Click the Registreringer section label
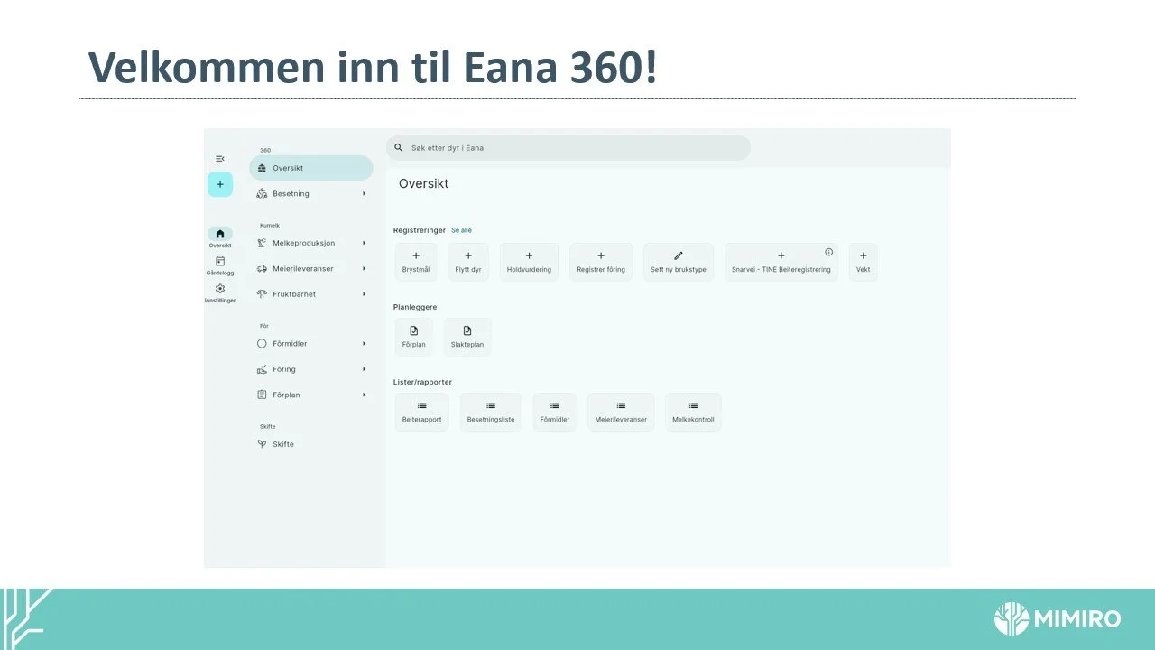The image size is (1155, 650). coord(420,230)
